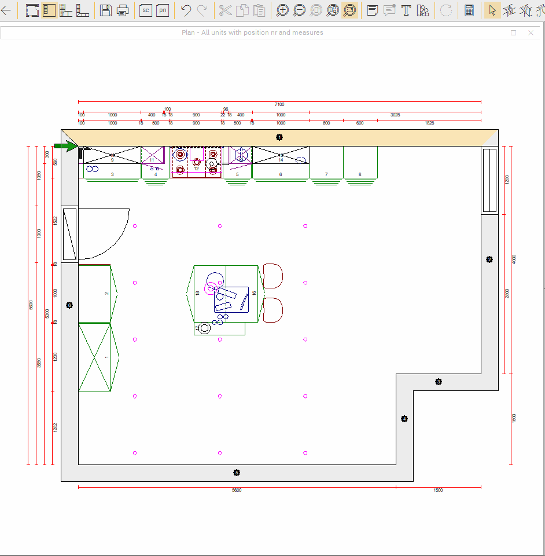Click the note annotation button

(x=389, y=10)
